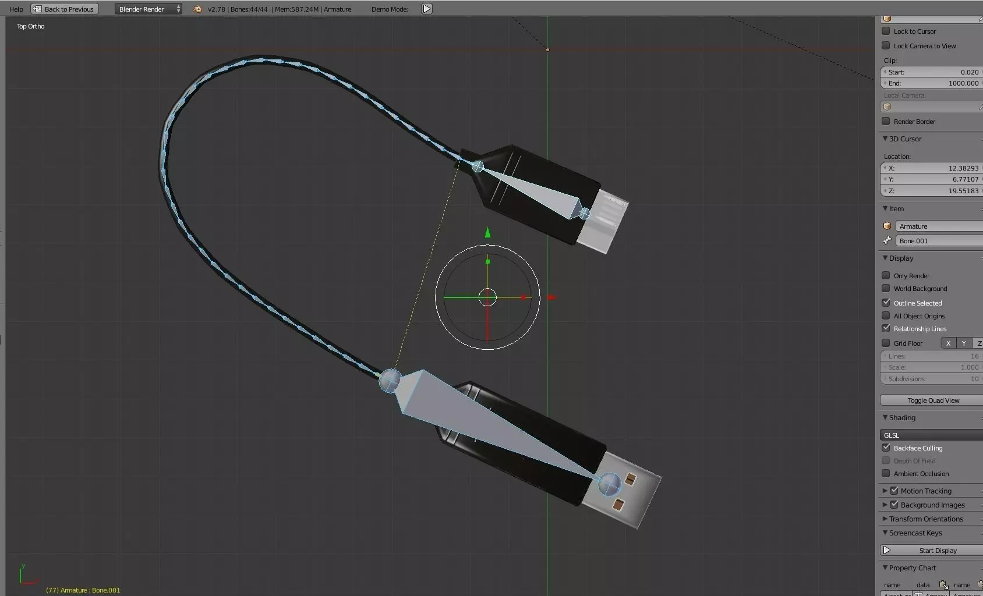Adjust the Clip End value field
This screenshot has width=983, height=596.
click(931, 83)
